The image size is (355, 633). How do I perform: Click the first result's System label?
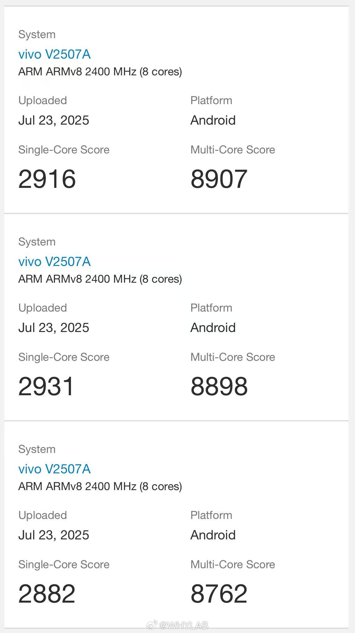pos(37,34)
